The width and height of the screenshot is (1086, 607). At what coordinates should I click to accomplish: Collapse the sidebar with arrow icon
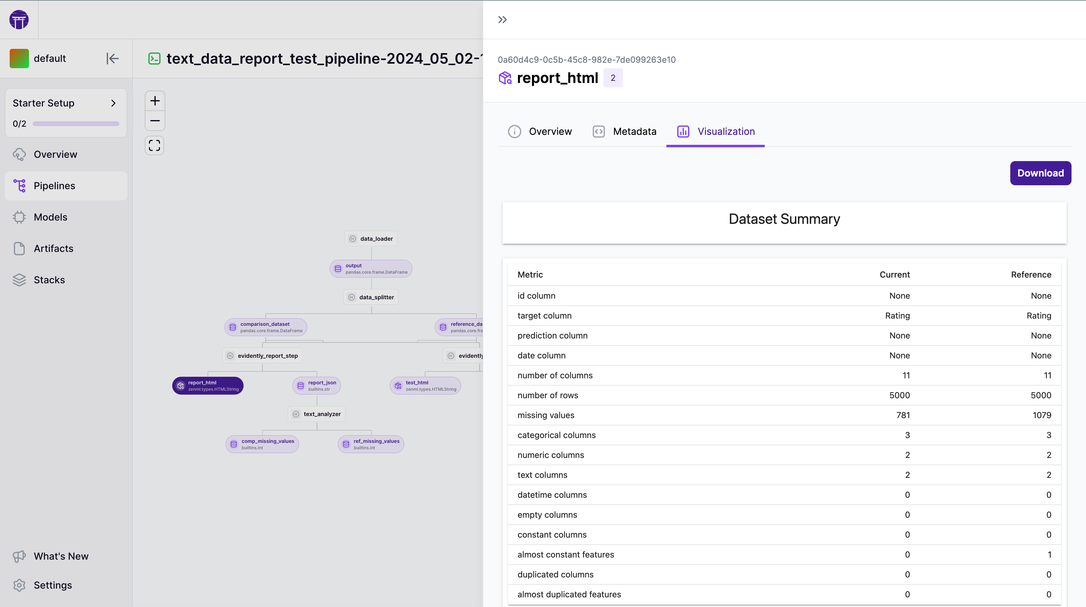tap(112, 58)
